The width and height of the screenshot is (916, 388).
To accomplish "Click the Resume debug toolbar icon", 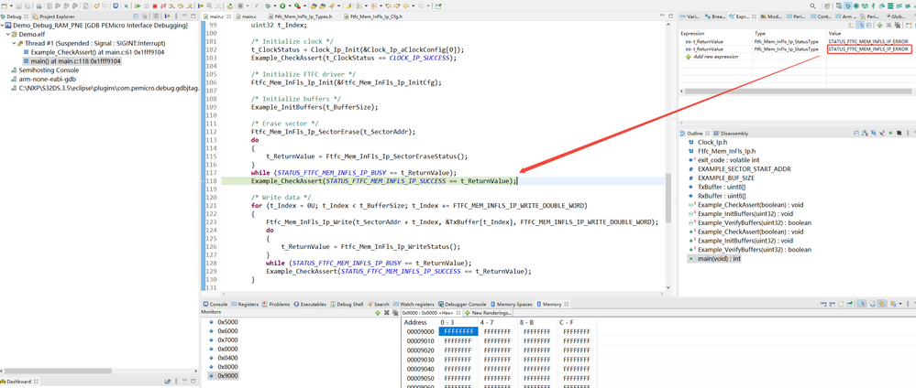I will (x=138, y=5).
